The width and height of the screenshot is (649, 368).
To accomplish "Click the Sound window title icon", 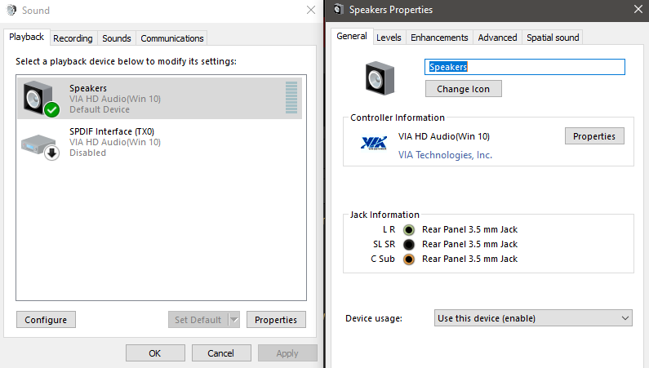I will pos(11,10).
